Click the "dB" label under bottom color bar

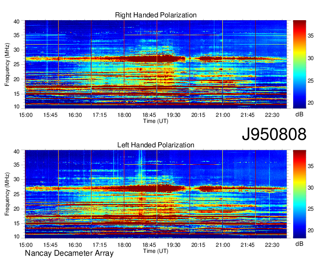click(x=299, y=244)
